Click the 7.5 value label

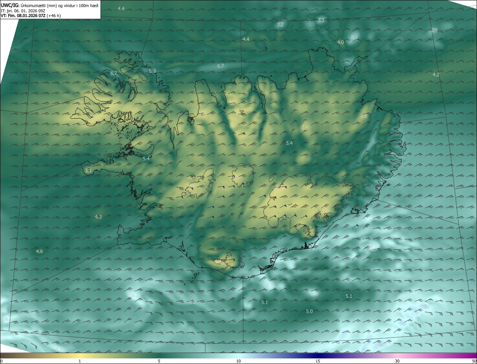434,31
